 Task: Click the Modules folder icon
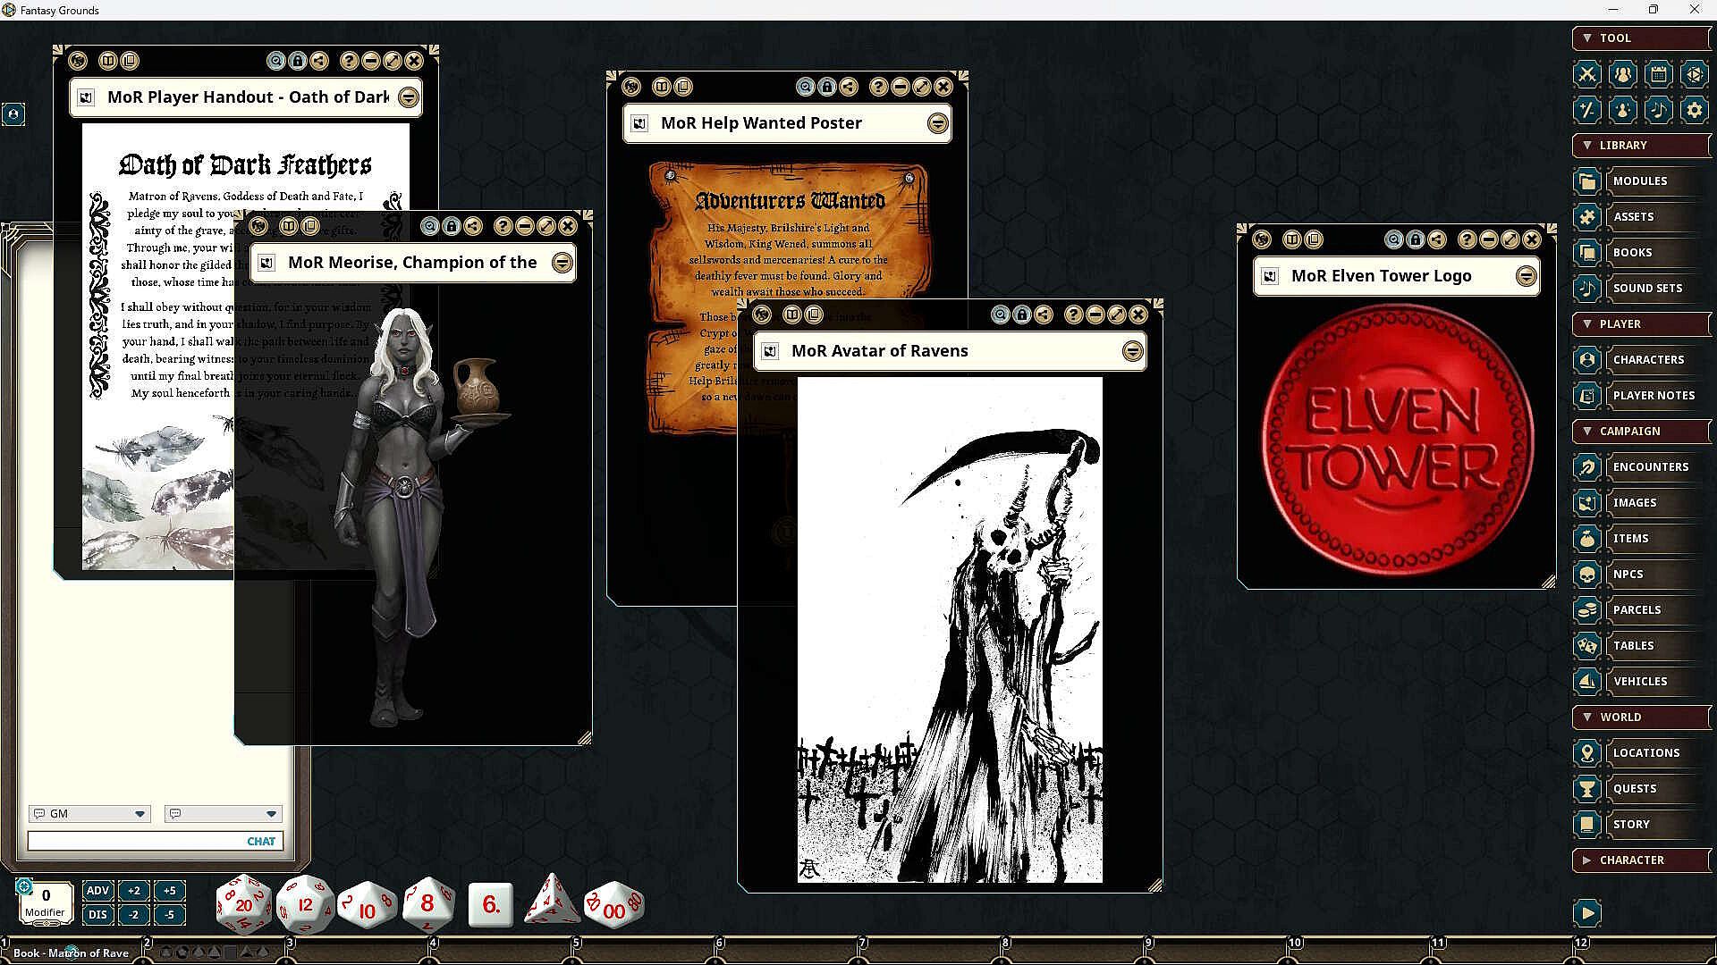[1587, 181]
